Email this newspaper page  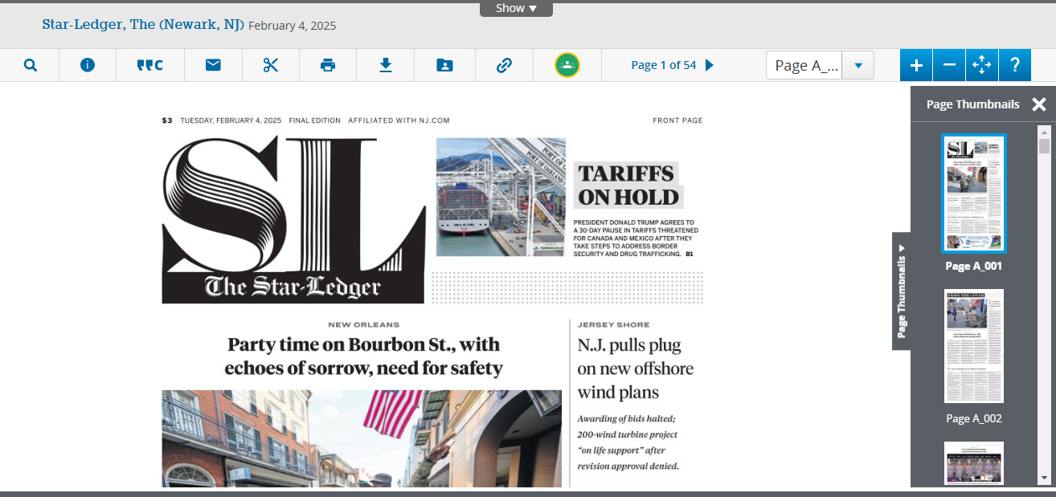click(x=212, y=65)
